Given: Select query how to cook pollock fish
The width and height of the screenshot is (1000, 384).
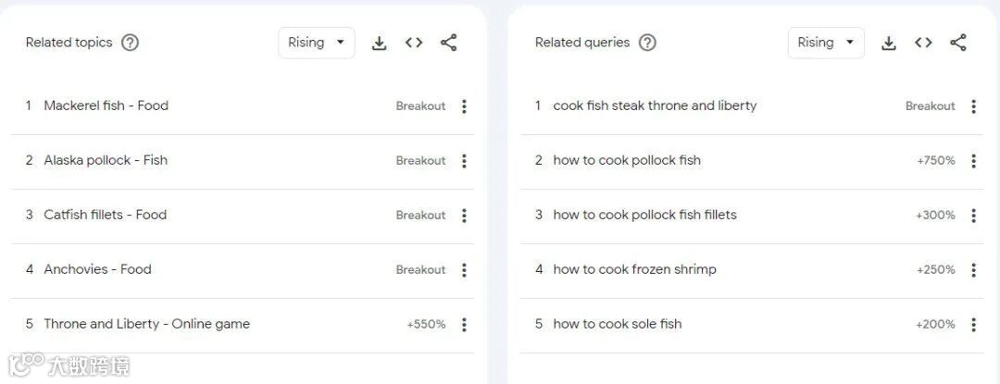Looking at the screenshot, I should click(x=627, y=160).
